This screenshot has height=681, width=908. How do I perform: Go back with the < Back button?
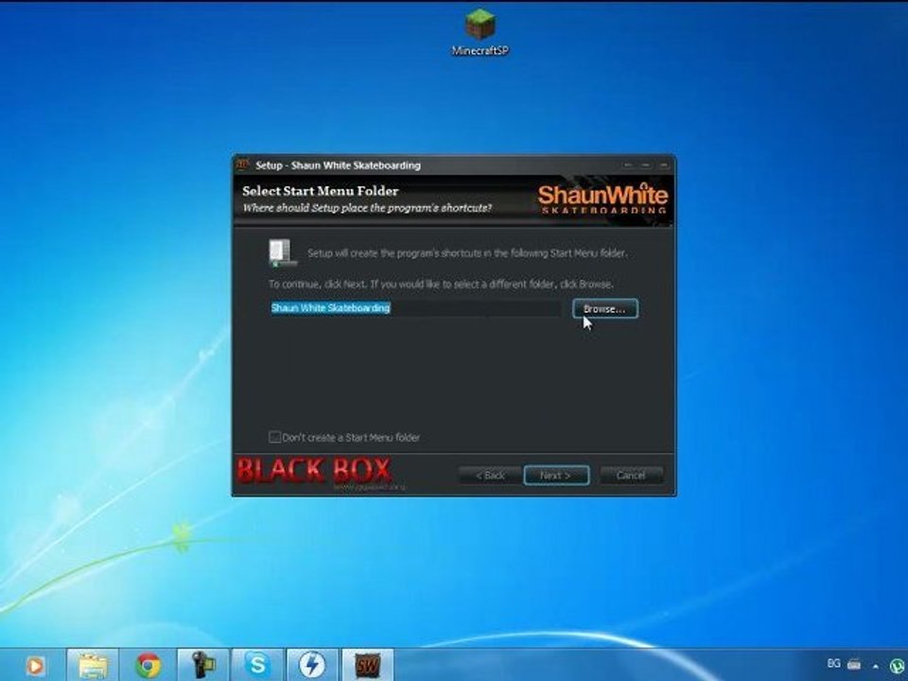tap(490, 476)
